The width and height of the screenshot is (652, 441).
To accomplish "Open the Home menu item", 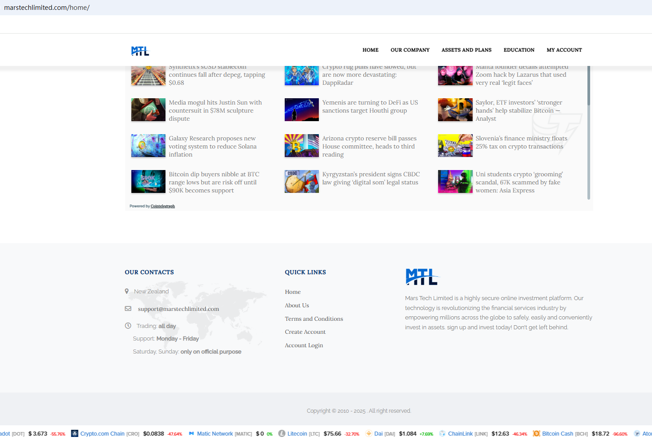I will (x=370, y=50).
